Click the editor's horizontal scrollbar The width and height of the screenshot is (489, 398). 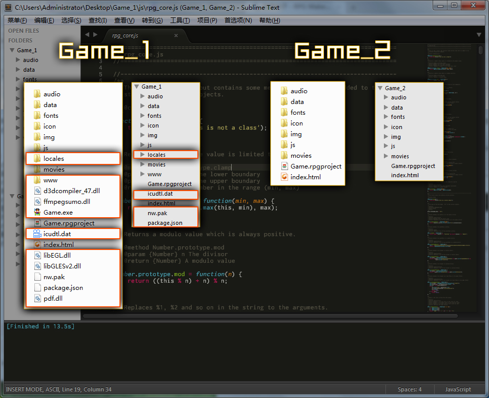pyautogui.click(x=270, y=316)
